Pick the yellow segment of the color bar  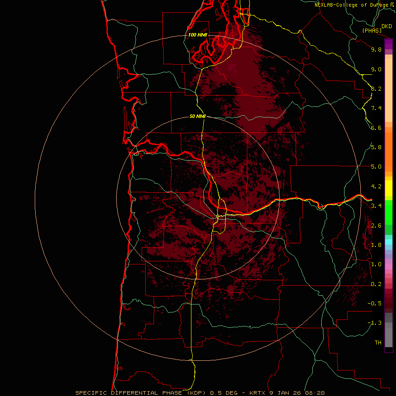(389, 188)
